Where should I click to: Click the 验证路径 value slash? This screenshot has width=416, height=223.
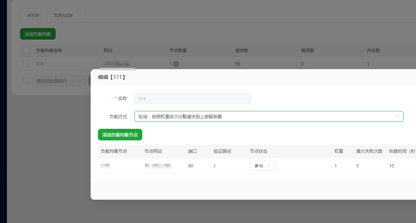pos(214,166)
